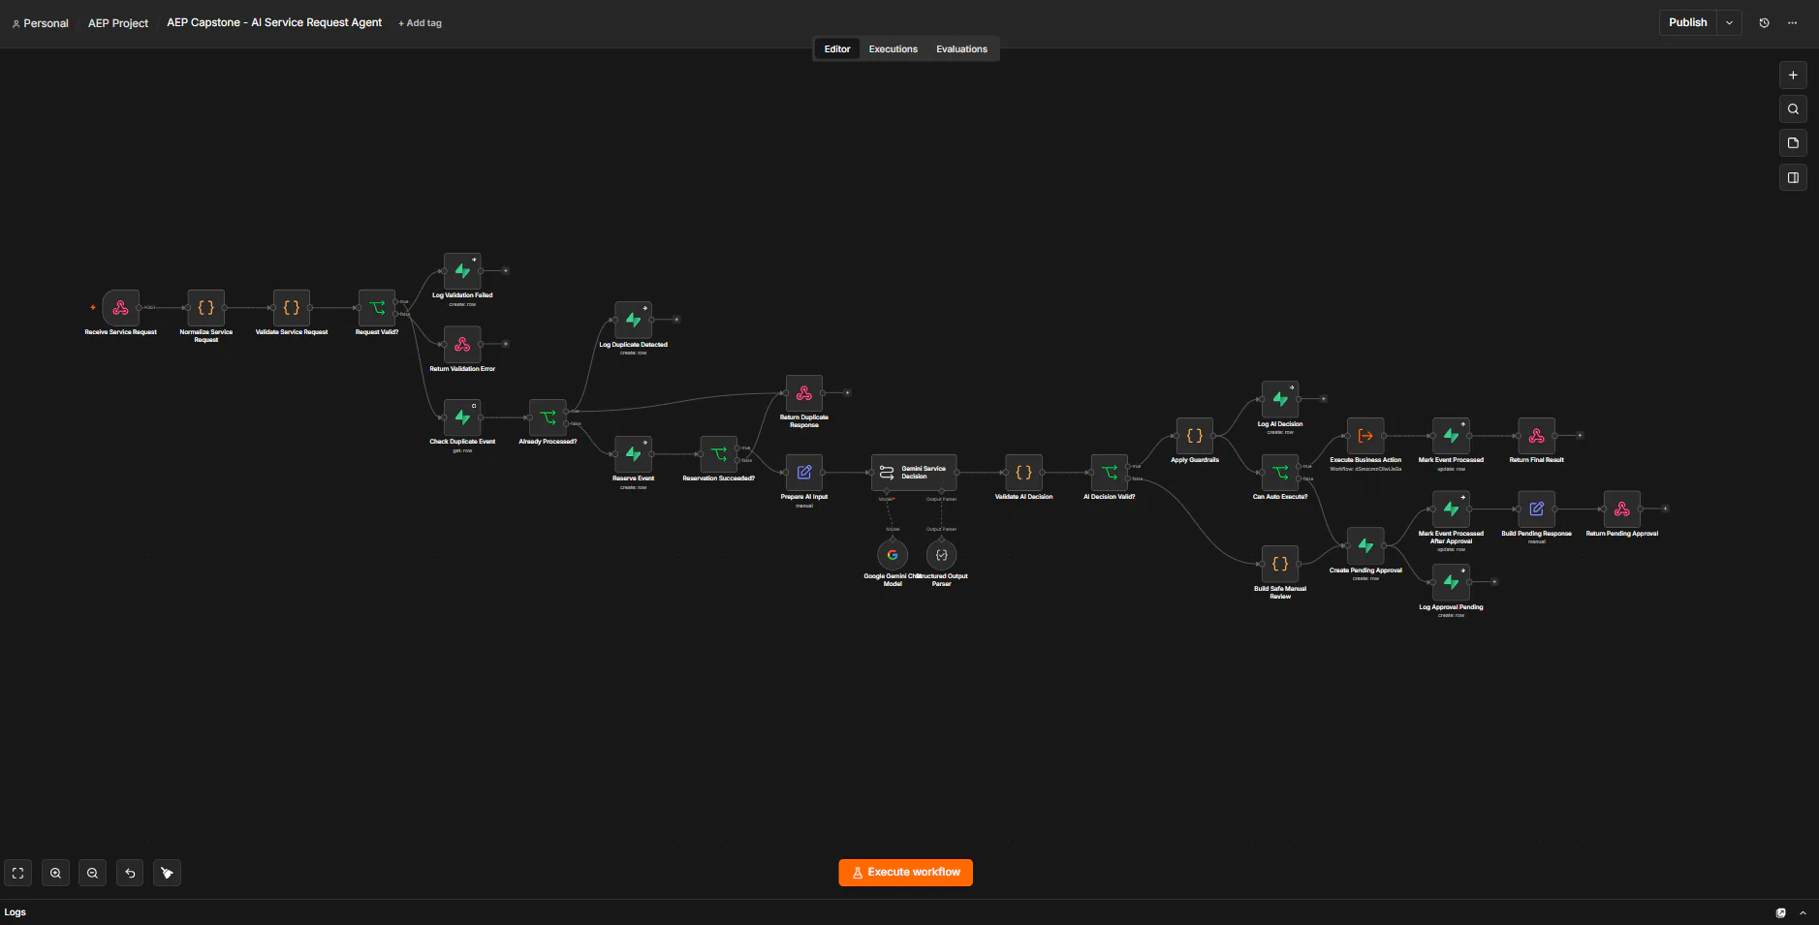The width and height of the screenshot is (1819, 925).
Task: Click the Request Valid? IF node
Action: (377, 308)
